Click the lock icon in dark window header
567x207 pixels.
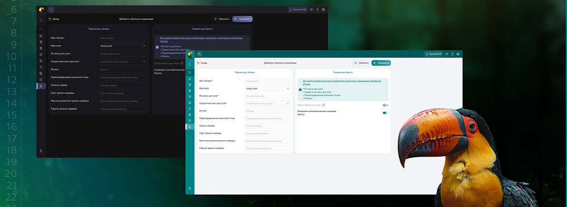pos(318,10)
